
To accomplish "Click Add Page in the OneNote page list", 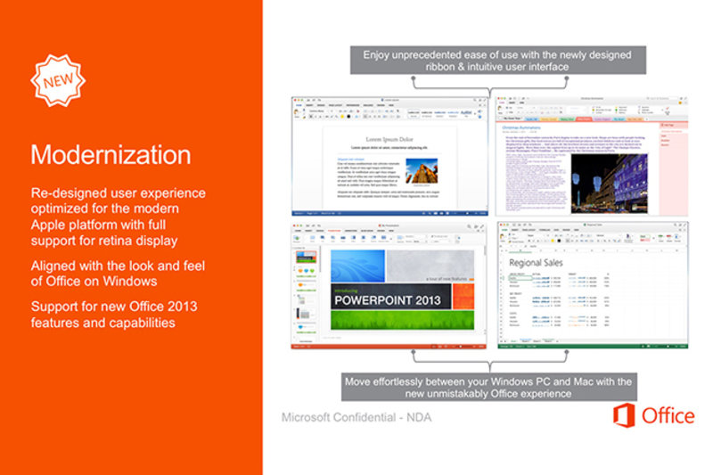I will click(670, 127).
